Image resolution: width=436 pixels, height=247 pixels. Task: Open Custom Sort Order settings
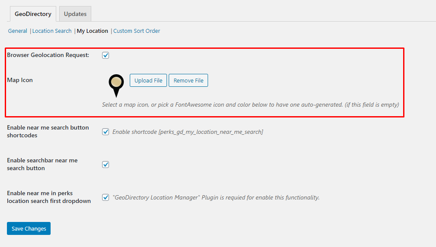click(x=137, y=31)
